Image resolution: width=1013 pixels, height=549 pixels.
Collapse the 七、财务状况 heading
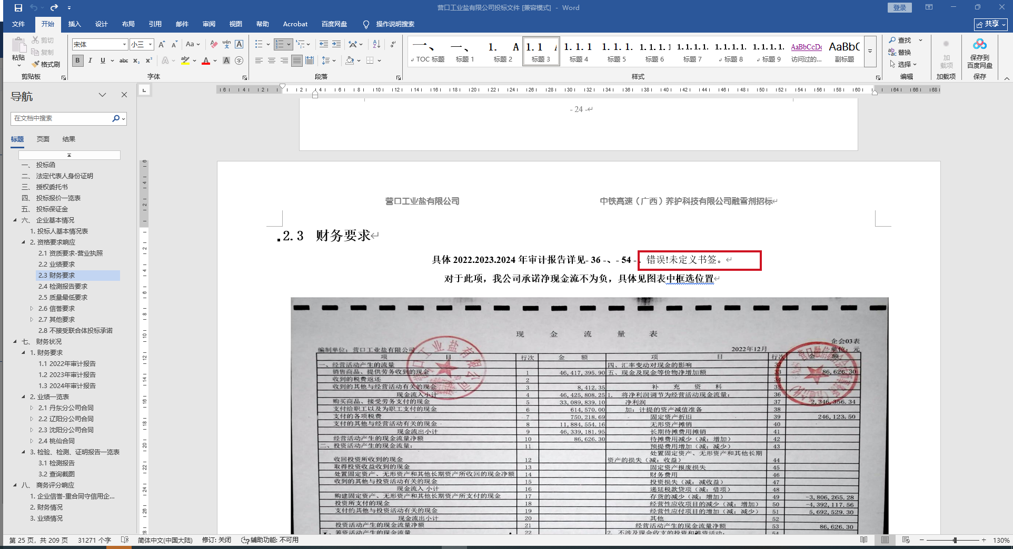15,342
